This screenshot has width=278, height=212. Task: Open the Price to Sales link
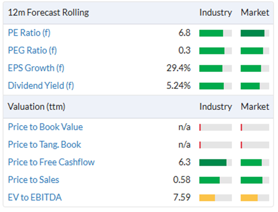pos(34,180)
